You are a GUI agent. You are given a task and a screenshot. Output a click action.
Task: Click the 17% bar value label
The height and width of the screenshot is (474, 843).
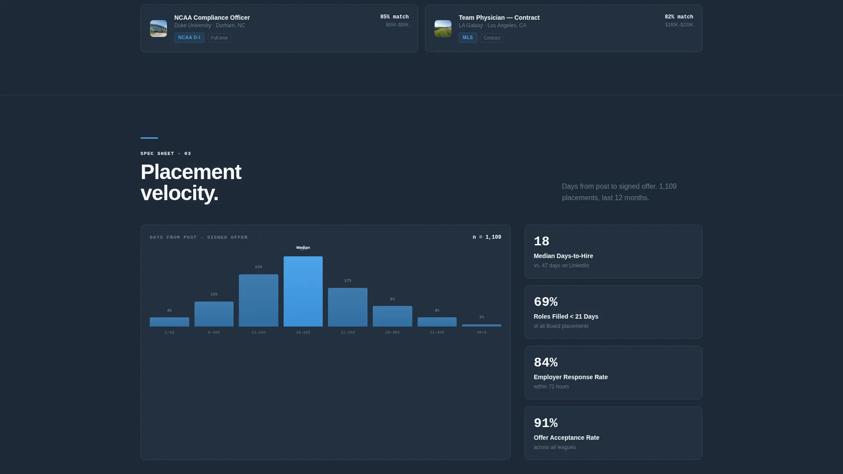point(348,280)
